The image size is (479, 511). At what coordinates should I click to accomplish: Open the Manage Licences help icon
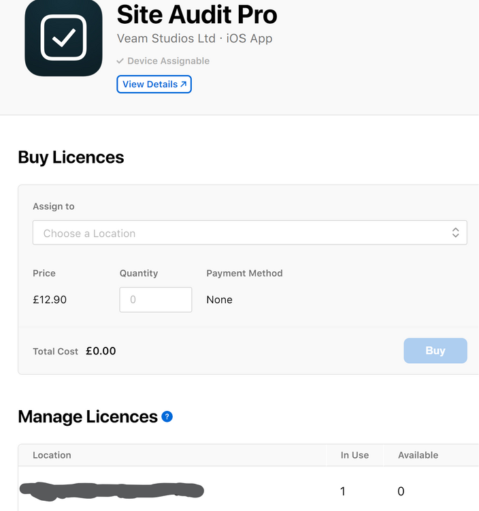(x=167, y=416)
